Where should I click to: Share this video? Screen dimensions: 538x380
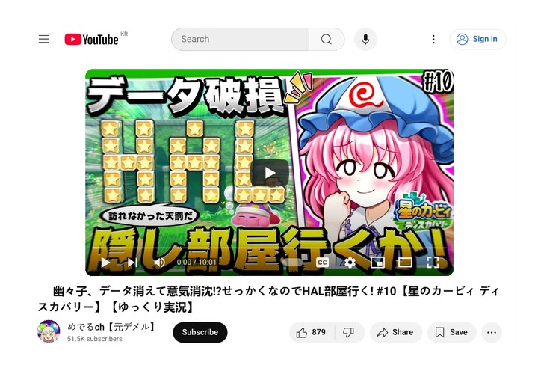(x=395, y=332)
